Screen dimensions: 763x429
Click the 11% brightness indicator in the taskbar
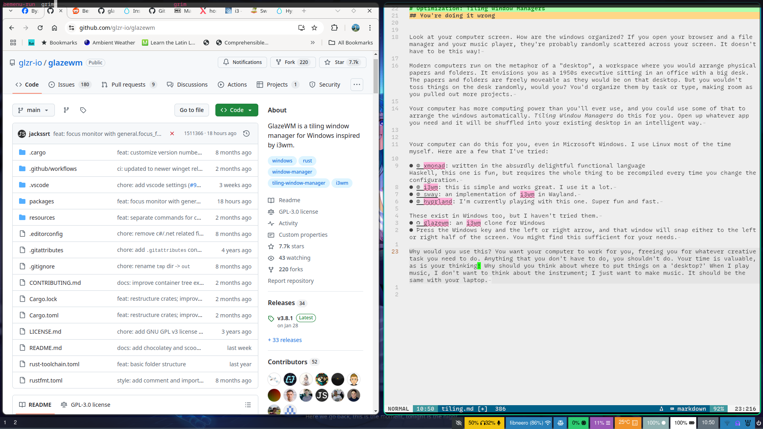601,423
